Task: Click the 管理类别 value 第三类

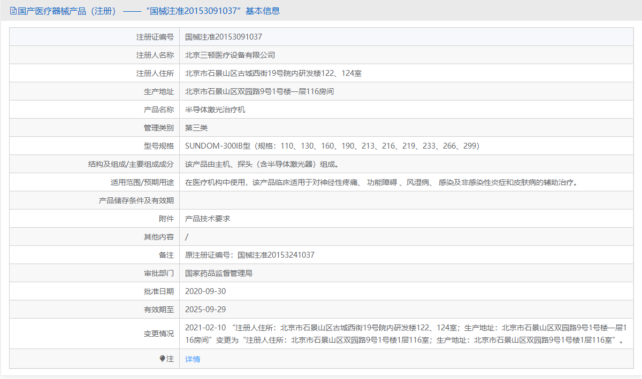Action: pos(198,127)
